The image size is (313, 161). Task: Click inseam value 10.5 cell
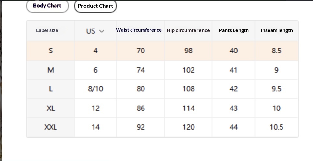(276, 127)
